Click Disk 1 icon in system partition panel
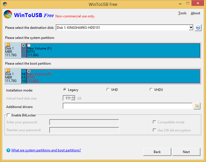The height and width of the screenshot is (162, 206). click(8, 45)
